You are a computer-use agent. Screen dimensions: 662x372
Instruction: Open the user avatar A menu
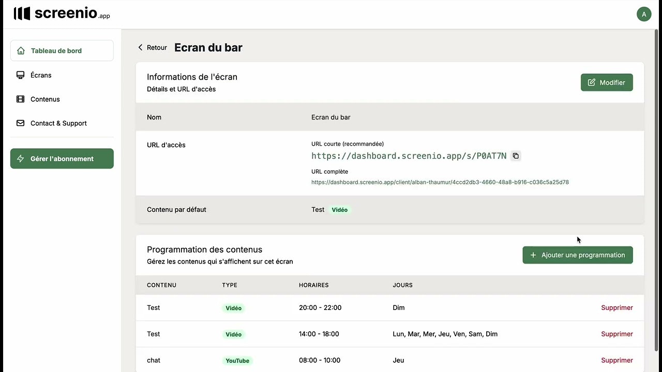(644, 14)
